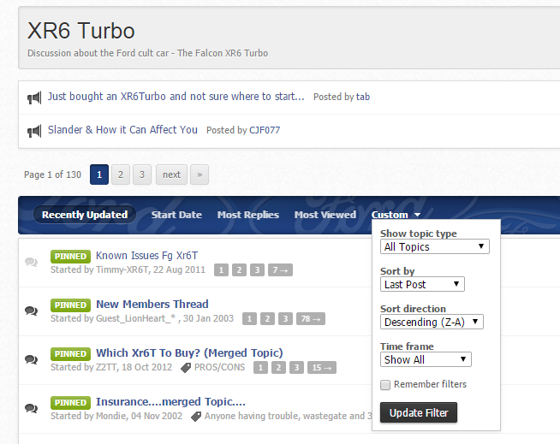Screen dimensions: 560x444
Task: Click the PINNED badge on New Members Thread
Action: pyautogui.click(x=70, y=305)
